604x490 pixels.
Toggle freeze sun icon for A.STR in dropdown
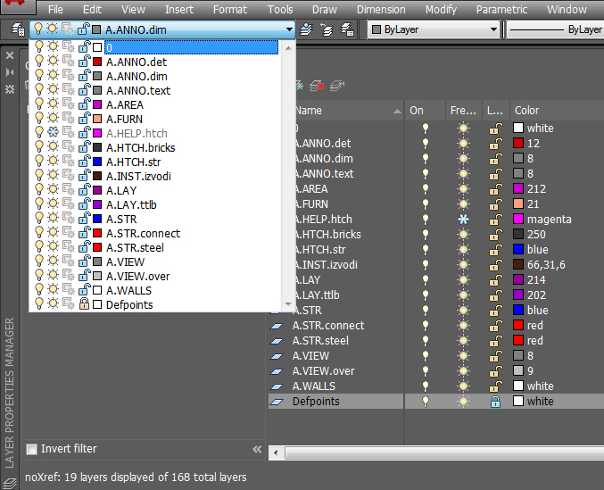(x=53, y=219)
